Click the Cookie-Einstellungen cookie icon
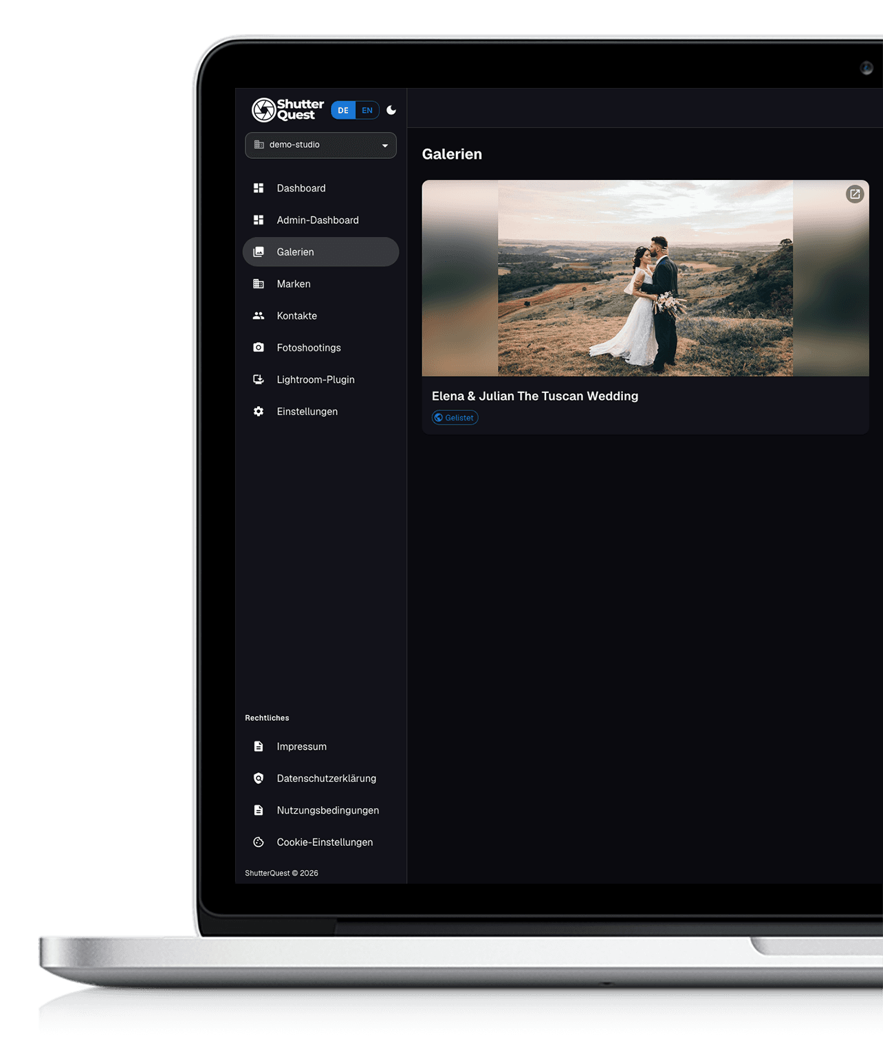This screenshot has height=1039, width=883. point(259,842)
